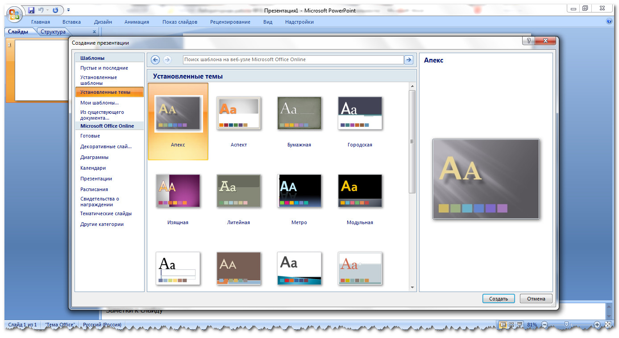Image resolution: width=619 pixels, height=338 pixels.
Task: Open the Дизайн ribbon tab
Action: (103, 22)
